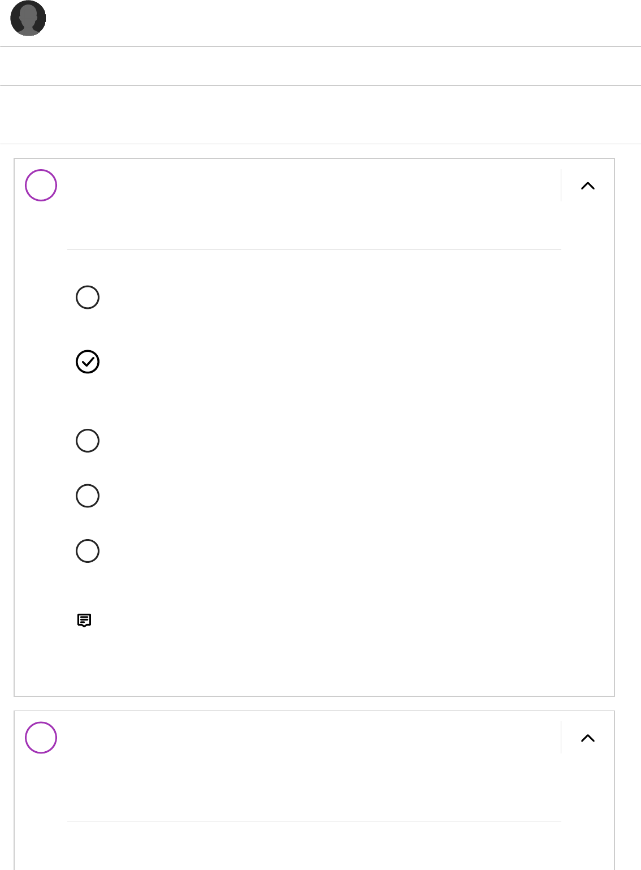
Task: Select the third answer option radio button
Action: tap(88, 441)
